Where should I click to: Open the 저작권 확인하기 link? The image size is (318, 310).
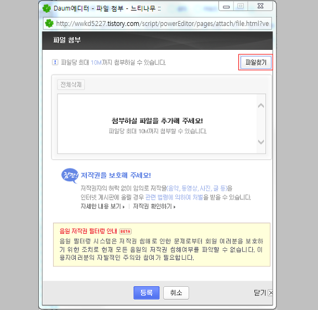pyautogui.click(x=154, y=206)
